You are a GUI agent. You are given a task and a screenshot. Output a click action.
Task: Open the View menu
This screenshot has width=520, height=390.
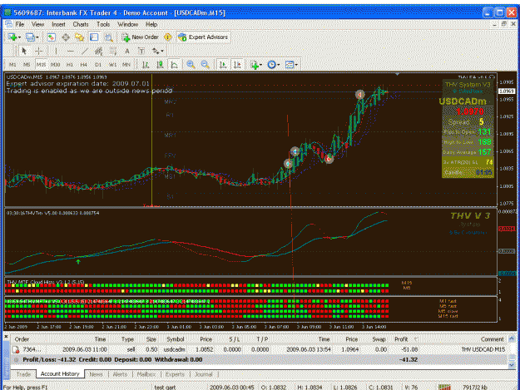point(37,24)
